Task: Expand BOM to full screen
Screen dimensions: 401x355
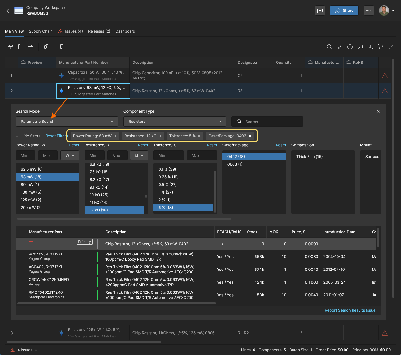Action: pyautogui.click(x=391, y=47)
